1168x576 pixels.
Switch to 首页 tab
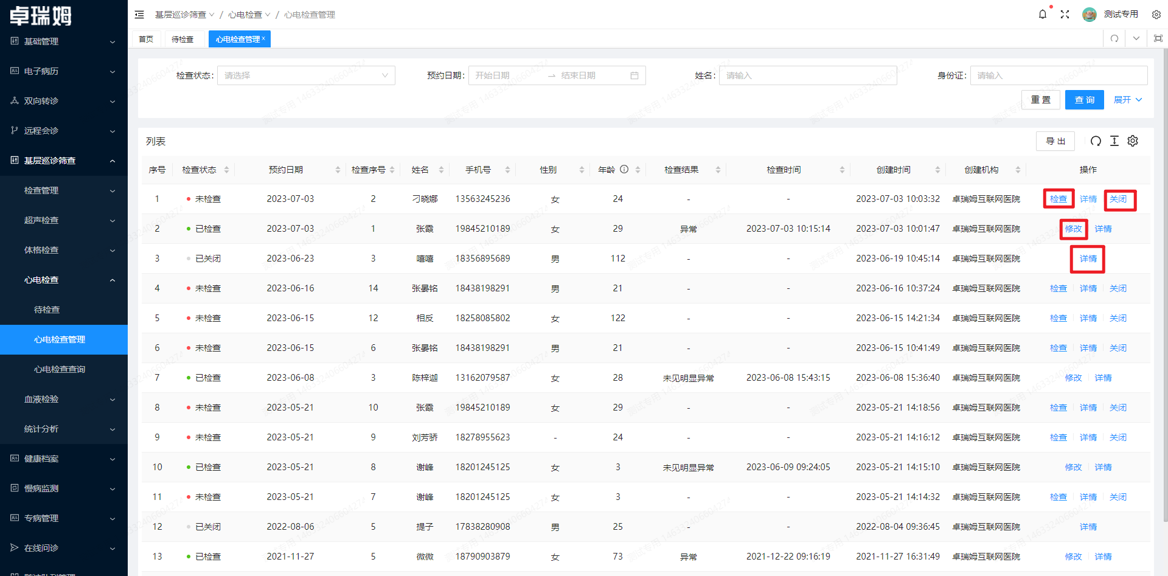[146, 39]
